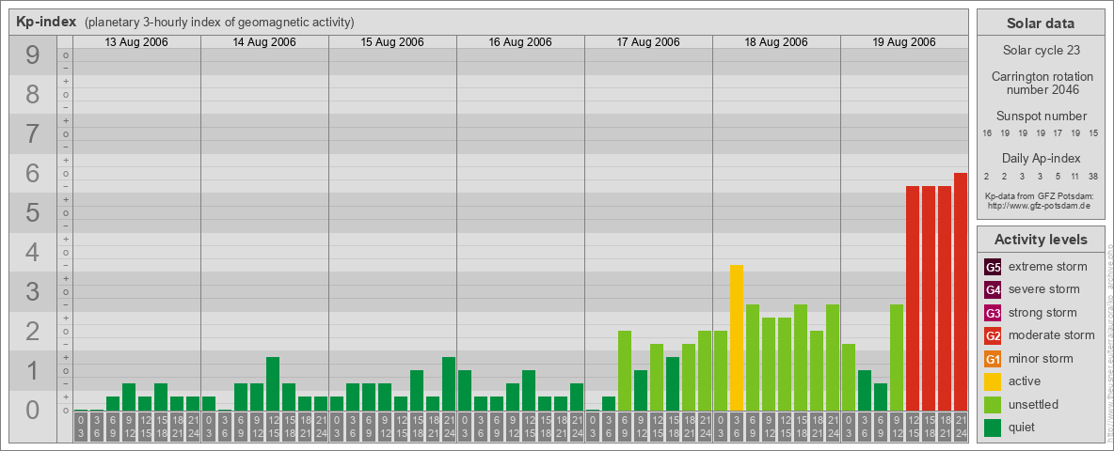The image size is (1114, 451).
Task: Click the Kp scale number 5
Action: [33, 212]
